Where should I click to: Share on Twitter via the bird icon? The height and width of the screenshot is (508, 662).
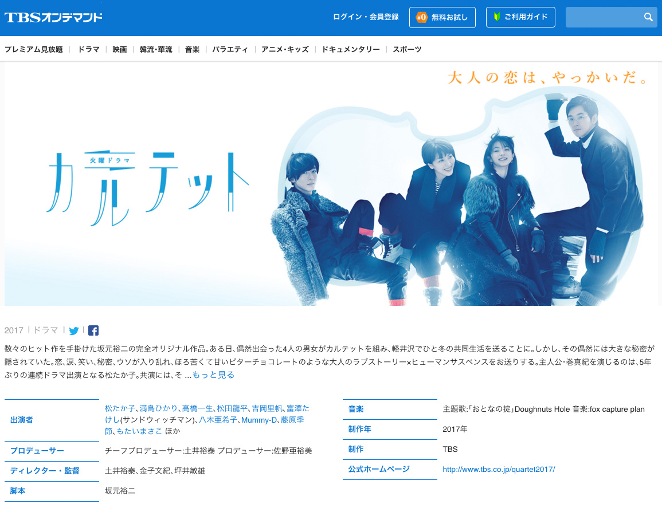74,331
